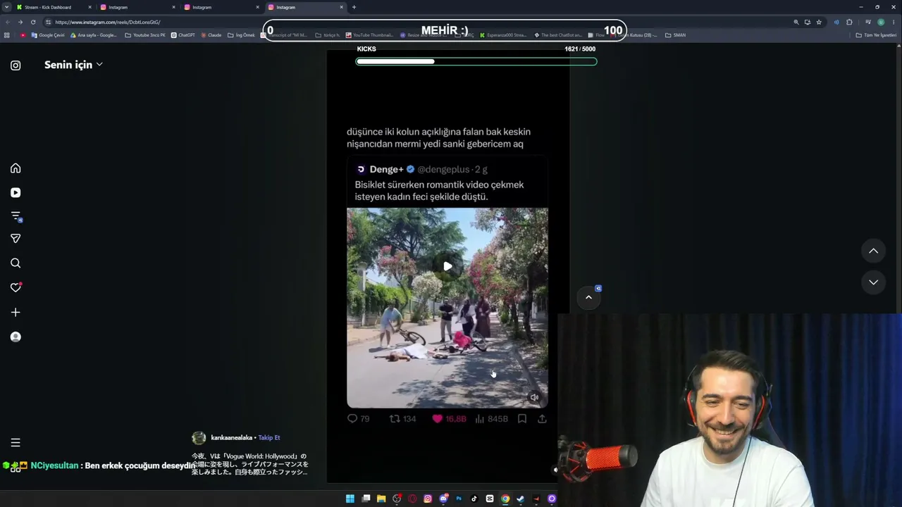Image resolution: width=902 pixels, height=507 pixels.
Task: Open Instagram search magnifier in sidebar
Action: 16,263
